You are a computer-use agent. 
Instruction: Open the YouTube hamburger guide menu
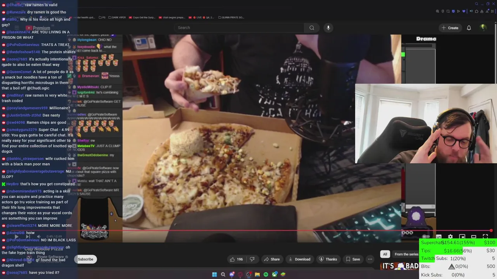[x=17, y=28]
